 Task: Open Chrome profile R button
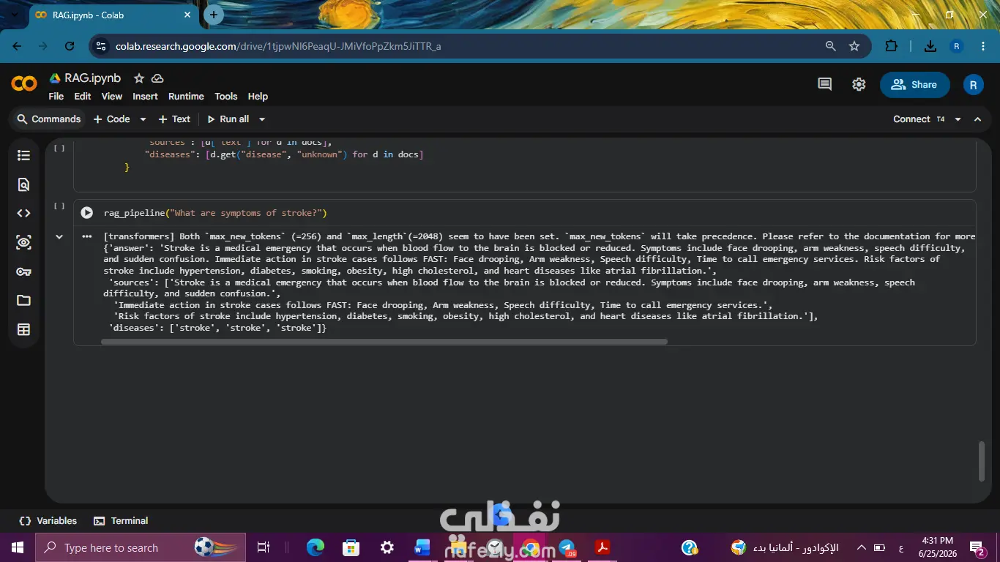click(x=956, y=46)
